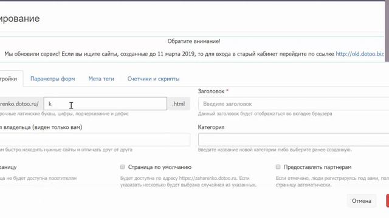Click the Категория input field
Screen dimensions: 389x218
coord(294,140)
